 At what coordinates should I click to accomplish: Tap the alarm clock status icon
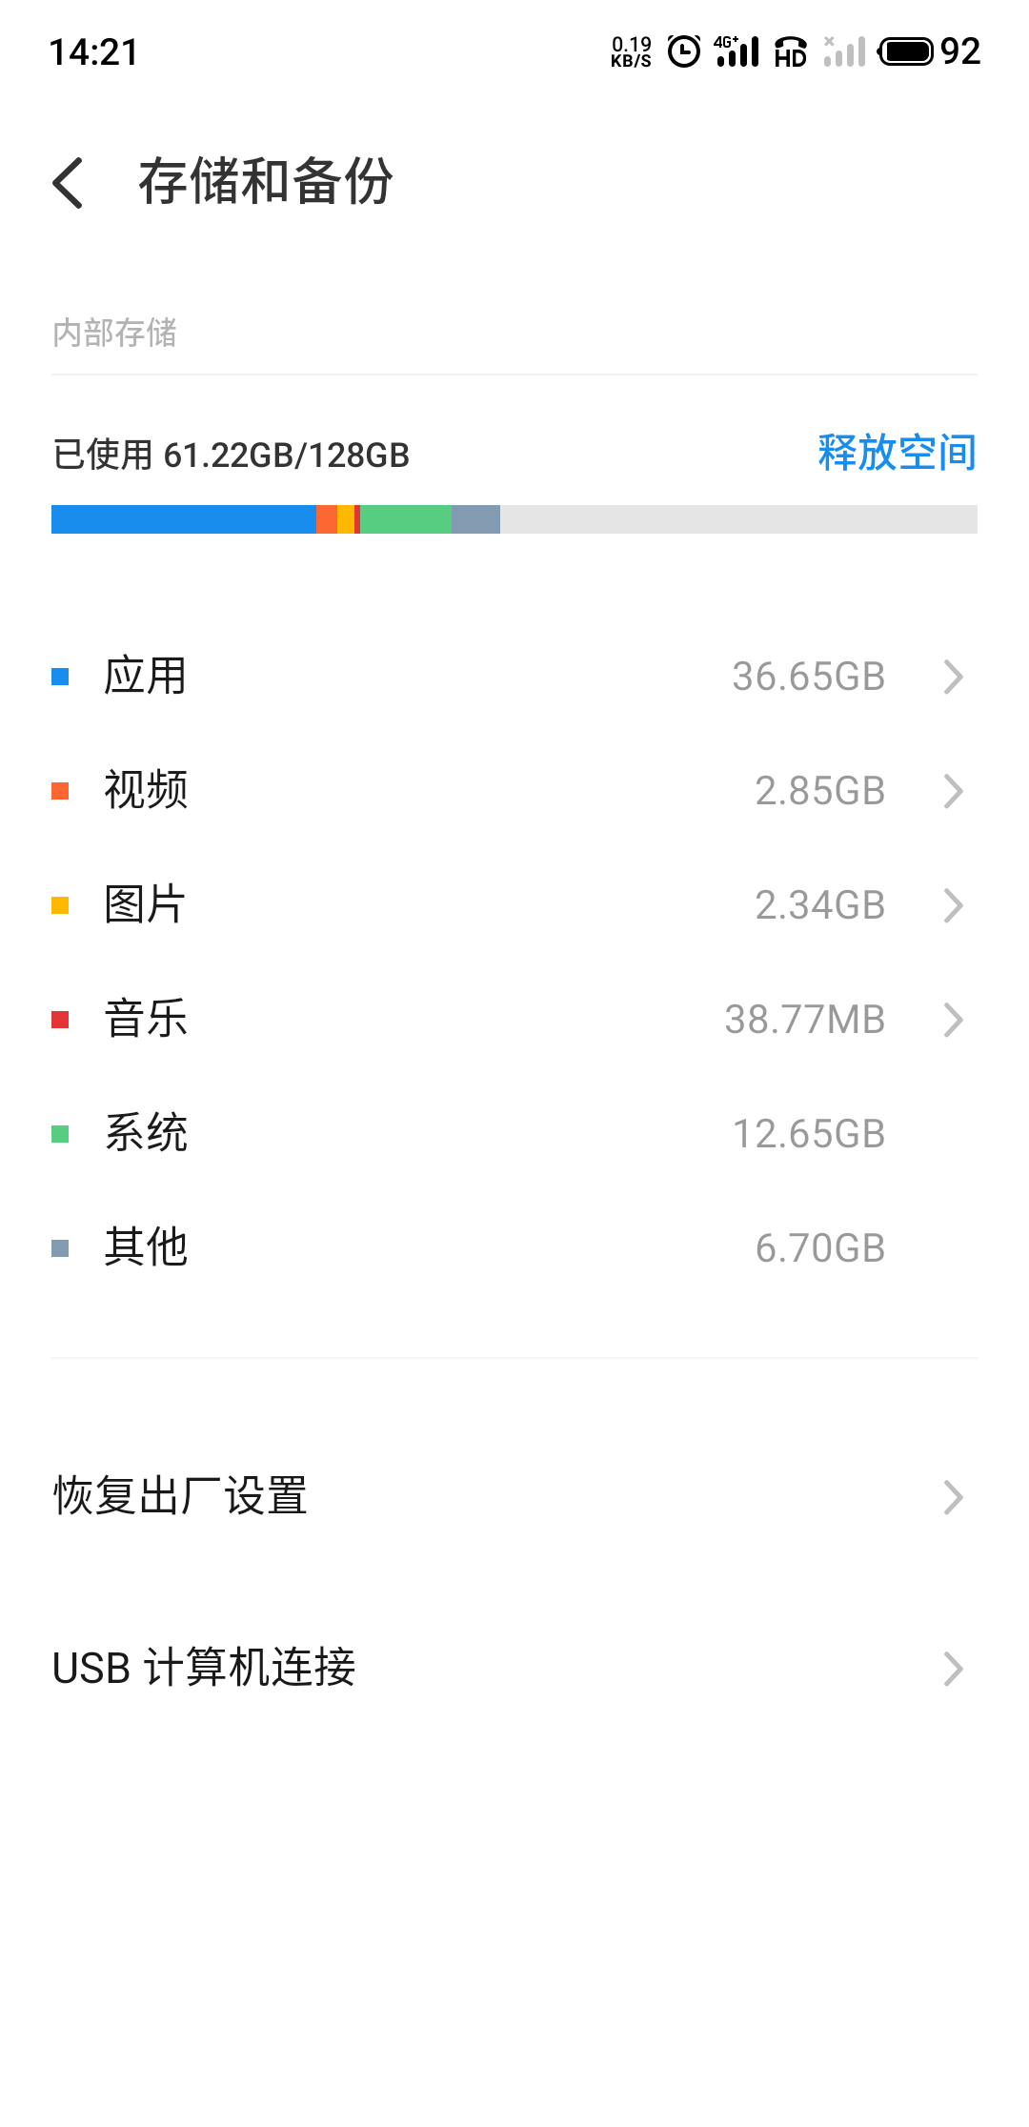coord(683,51)
